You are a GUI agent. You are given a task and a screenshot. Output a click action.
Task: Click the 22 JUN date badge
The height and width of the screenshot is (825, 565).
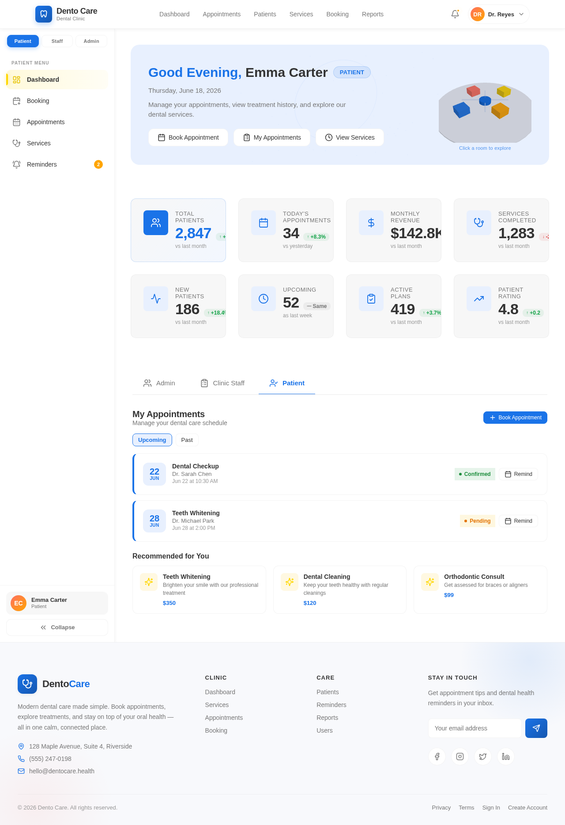(154, 474)
